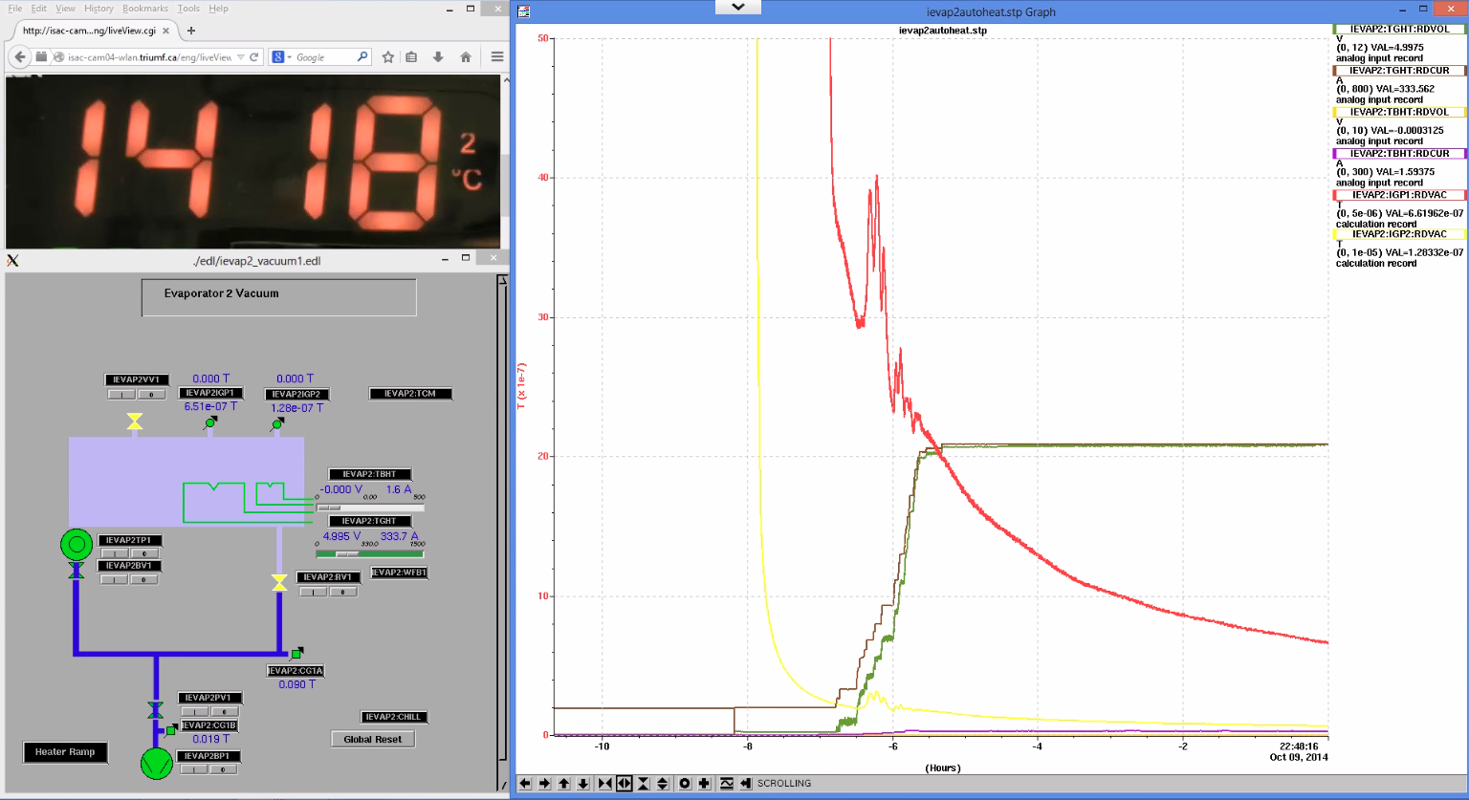Pan the graph left with the left arrow

525,783
